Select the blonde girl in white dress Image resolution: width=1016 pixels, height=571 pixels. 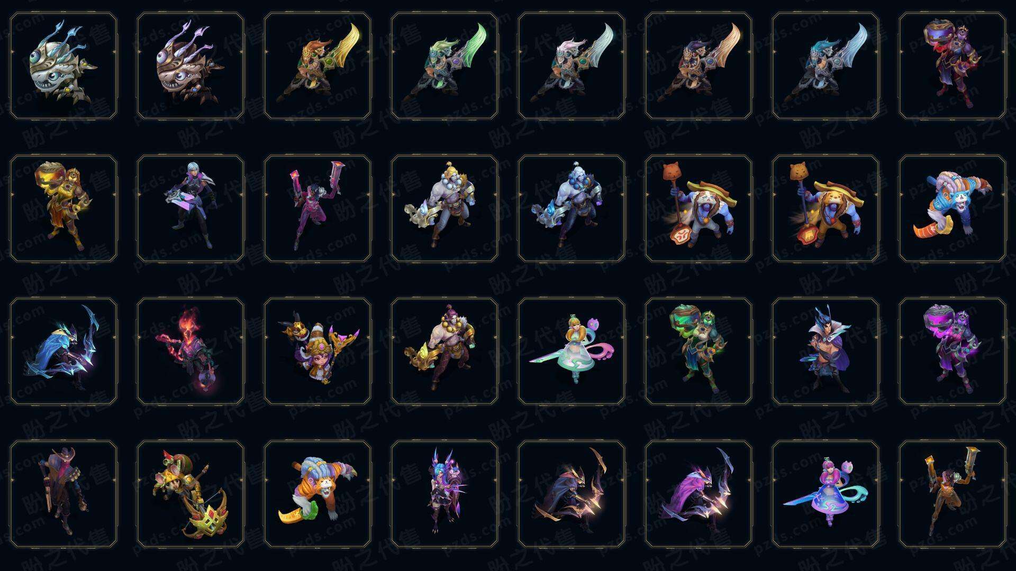(x=571, y=351)
